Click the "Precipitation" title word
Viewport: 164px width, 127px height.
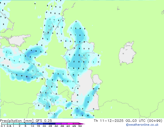click(x=11, y=121)
